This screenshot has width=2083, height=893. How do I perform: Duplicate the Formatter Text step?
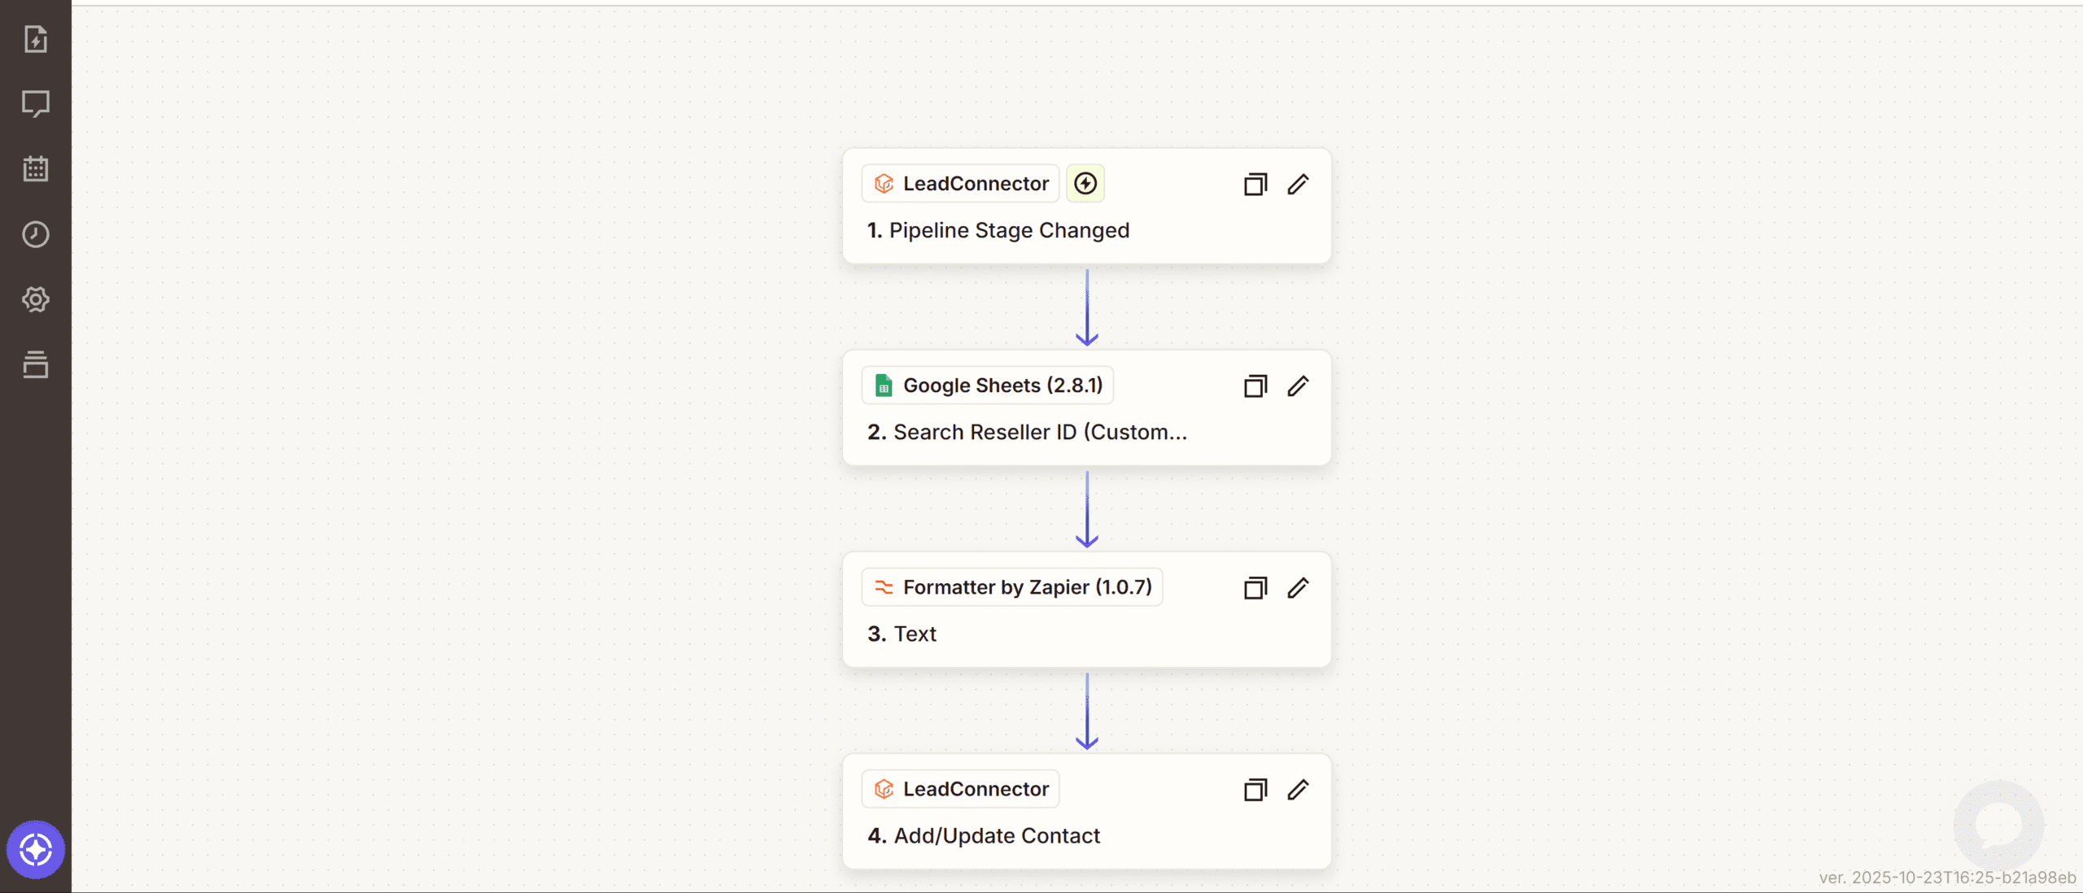tap(1255, 588)
